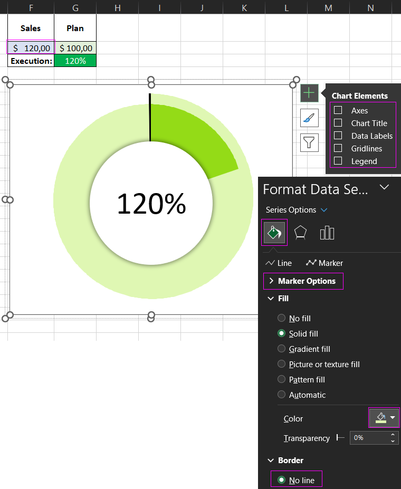Click the Chart Elements plus button
Viewport: 401px width, 489px height.
(x=309, y=93)
